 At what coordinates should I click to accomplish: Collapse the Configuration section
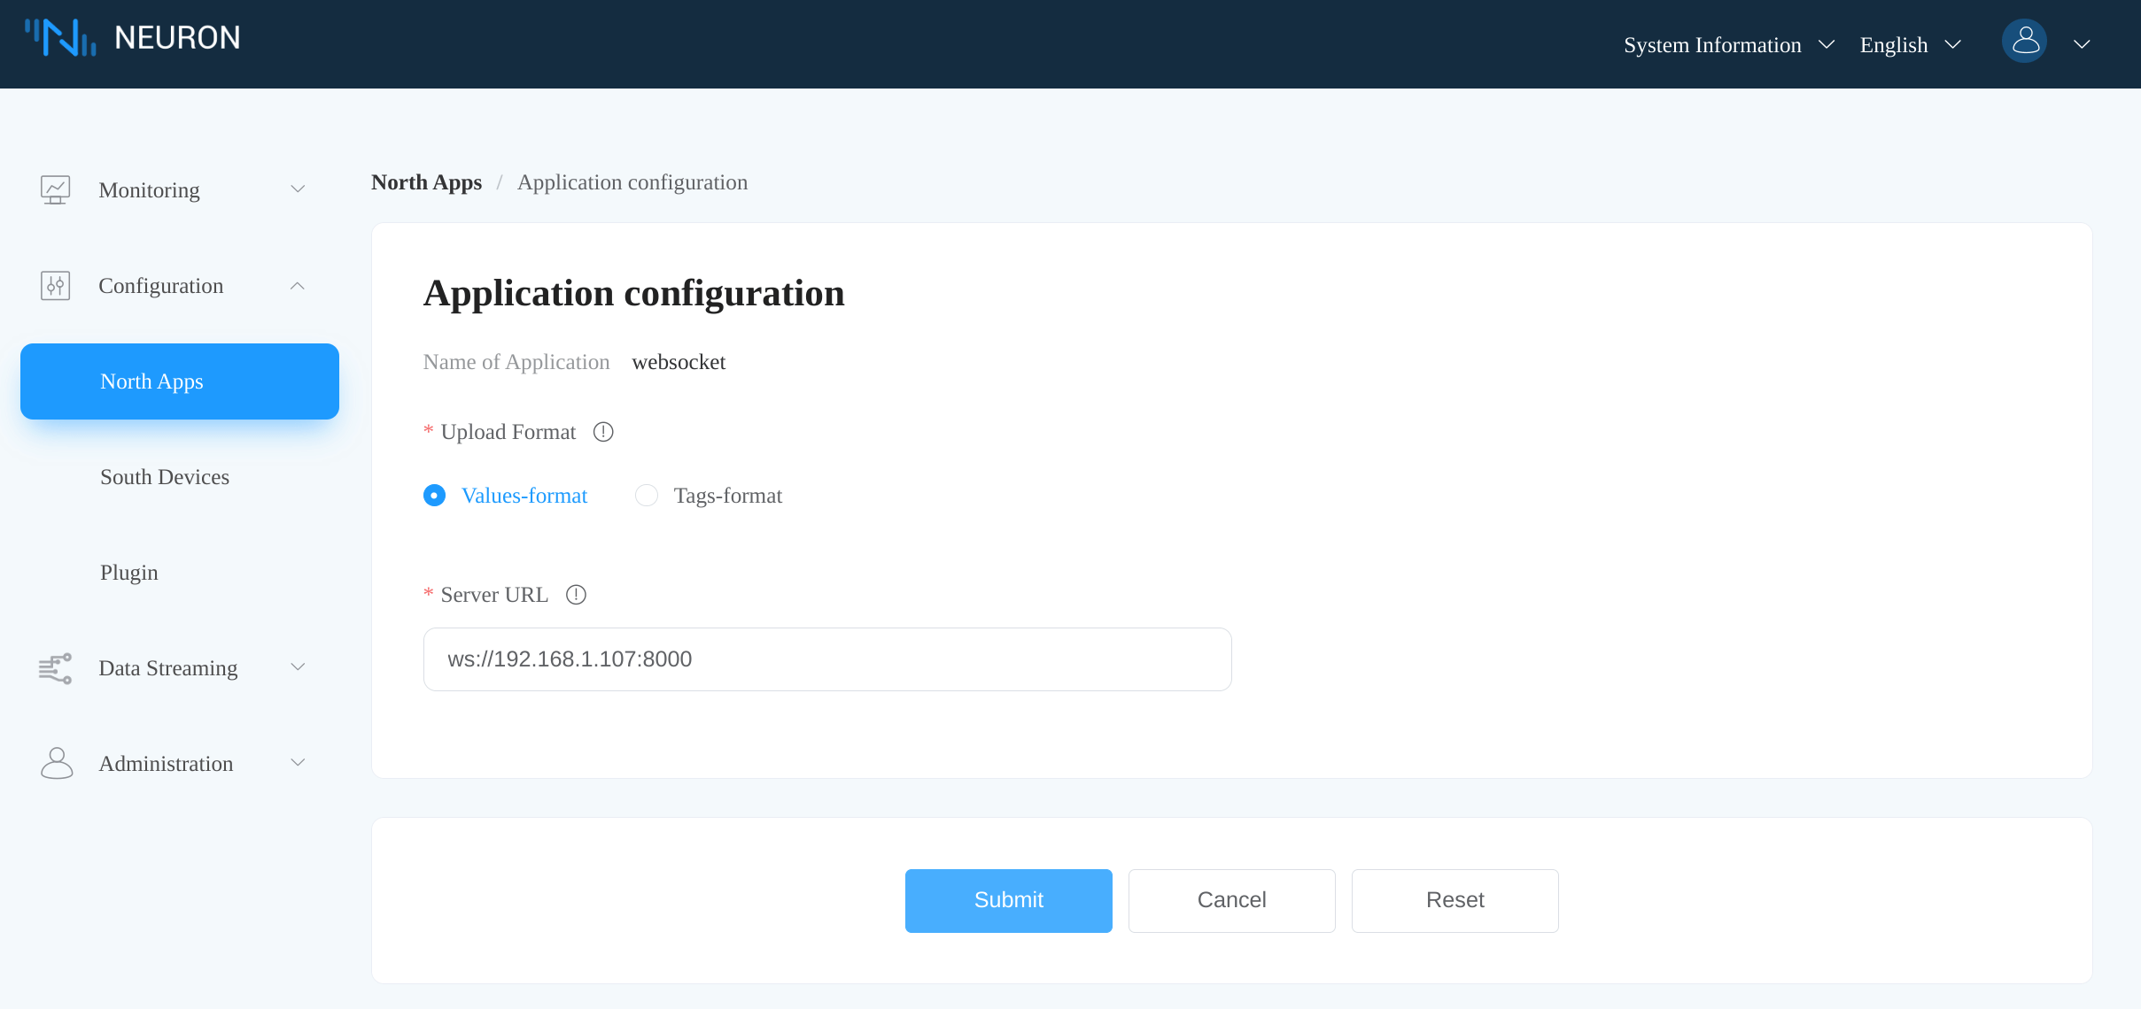[x=298, y=285]
